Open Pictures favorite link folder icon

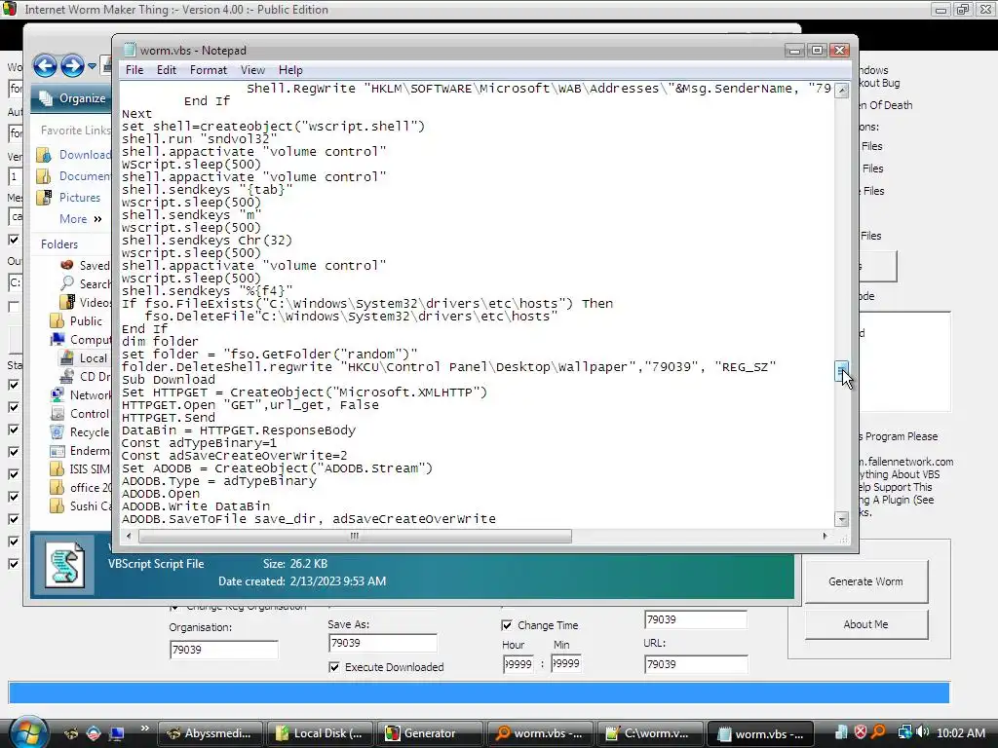point(43,198)
